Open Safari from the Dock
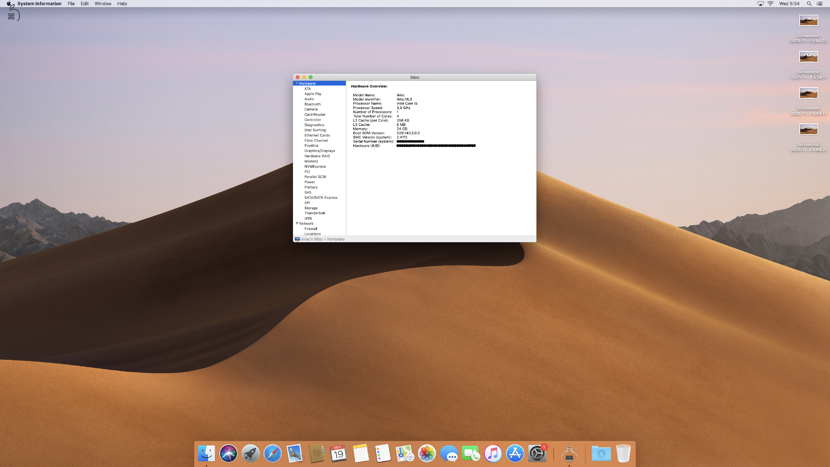The image size is (830, 467). point(272,453)
